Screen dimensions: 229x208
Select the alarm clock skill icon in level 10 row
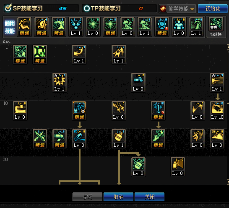pyautogui.click(x=79, y=111)
